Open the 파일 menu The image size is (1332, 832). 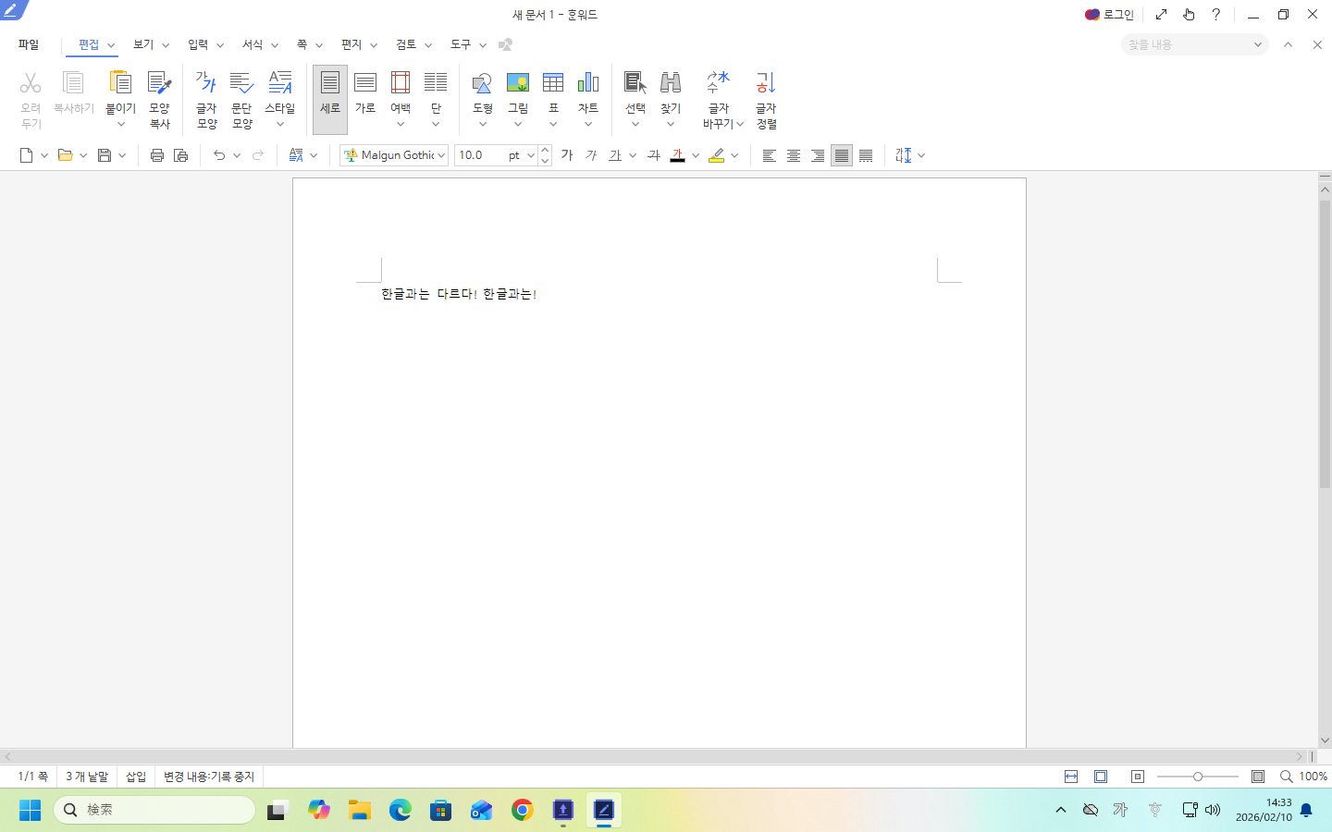(29, 44)
